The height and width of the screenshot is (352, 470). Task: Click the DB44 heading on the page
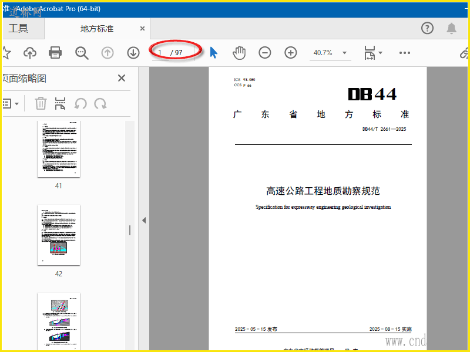[372, 94]
